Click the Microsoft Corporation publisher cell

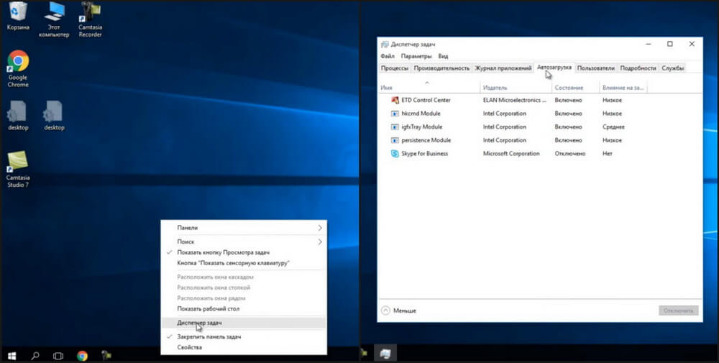point(511,154)
